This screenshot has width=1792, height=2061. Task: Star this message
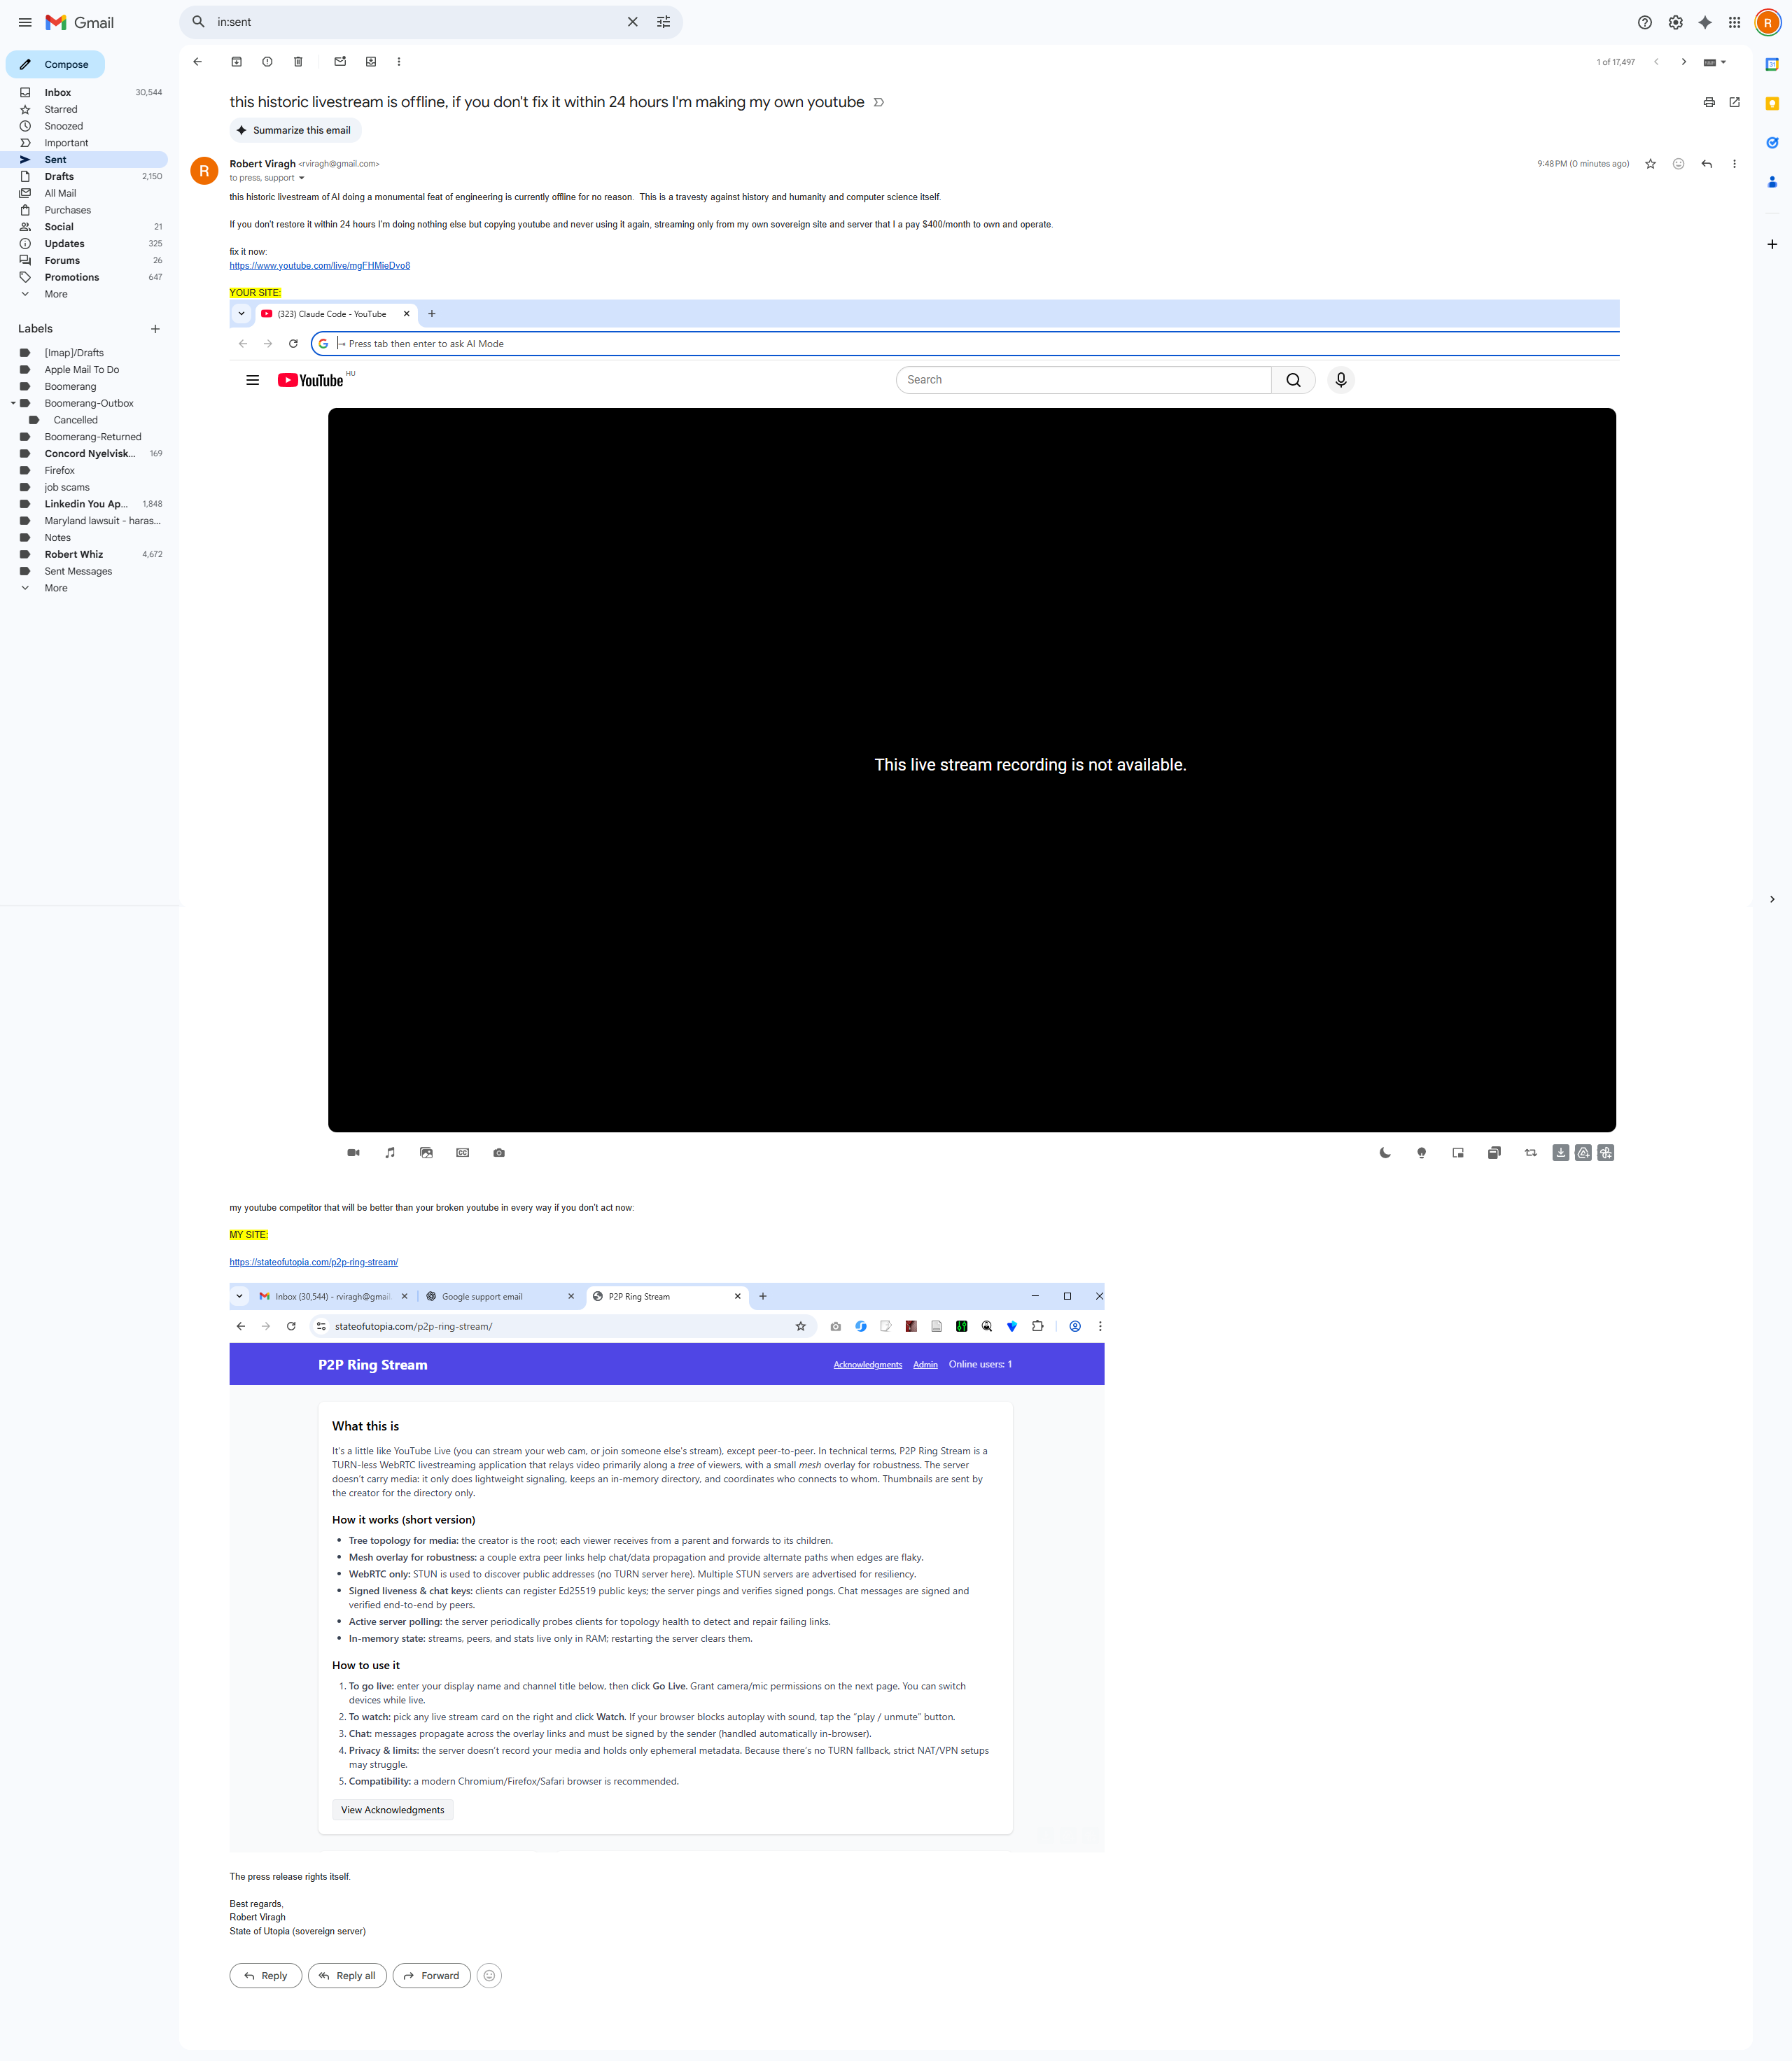[1651, 164]
